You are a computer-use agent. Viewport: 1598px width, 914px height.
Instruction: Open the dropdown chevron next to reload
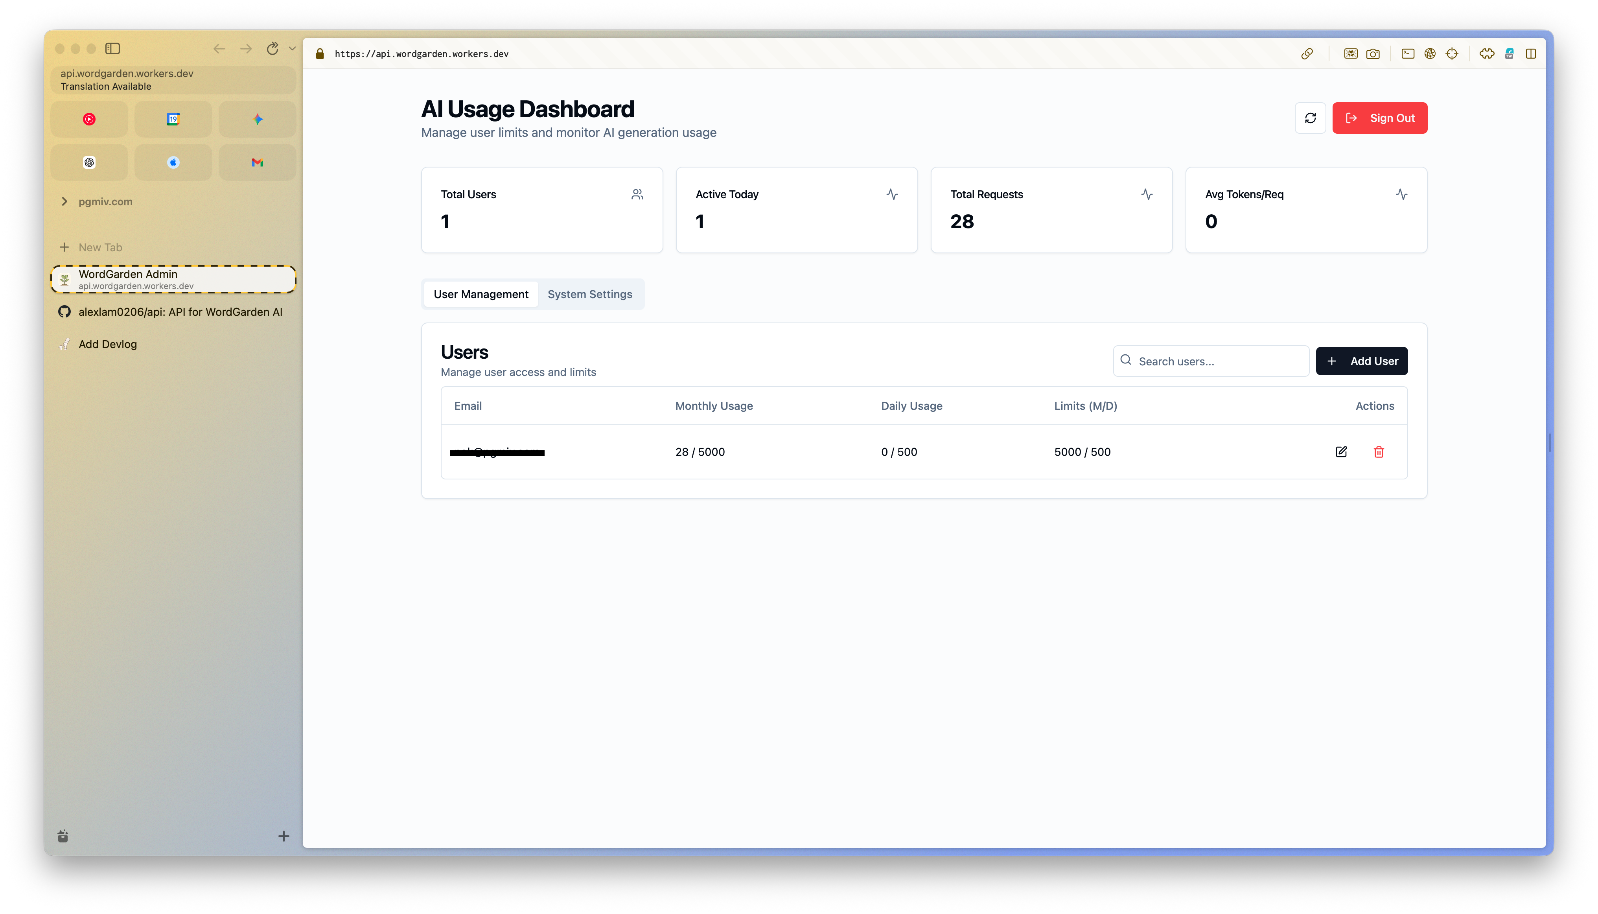coord(292,48)
